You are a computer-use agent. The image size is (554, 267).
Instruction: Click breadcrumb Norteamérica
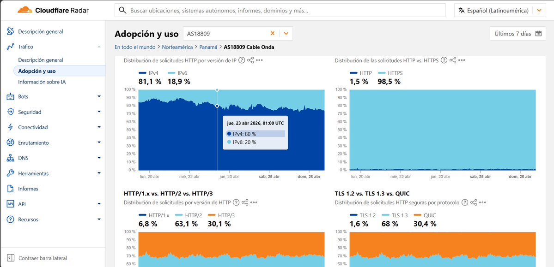(177, 47)
